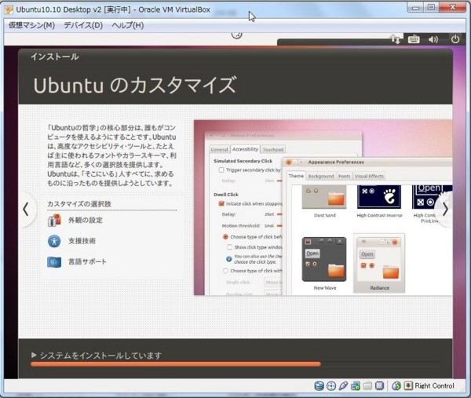Choose the Dust Sand theme thumbnail
The image size is (471, 398).
pyautogui.click(x=324, y=197)
